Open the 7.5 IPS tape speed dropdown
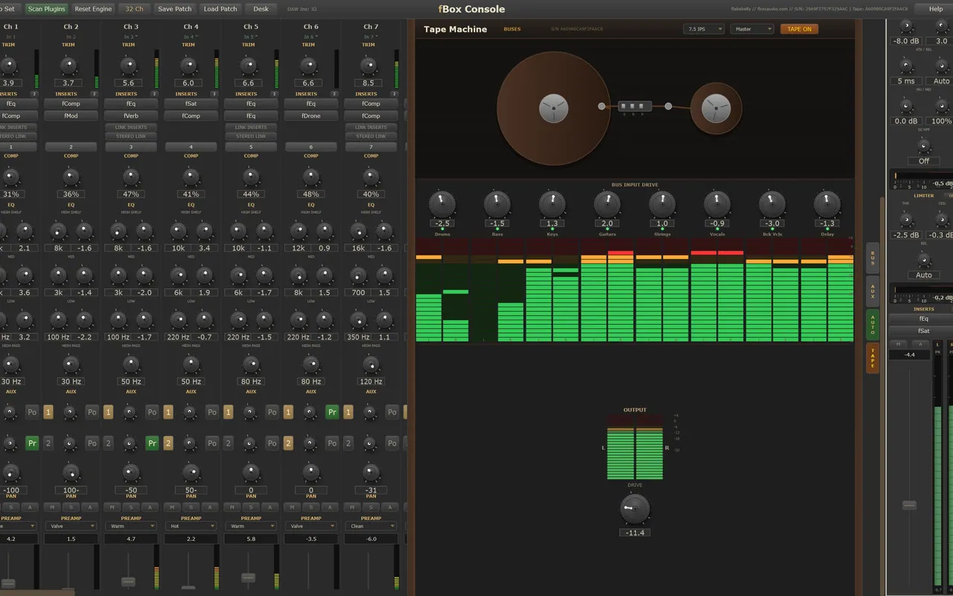The width and height of the screenshot is (953, 596). (x=704, y=29)
